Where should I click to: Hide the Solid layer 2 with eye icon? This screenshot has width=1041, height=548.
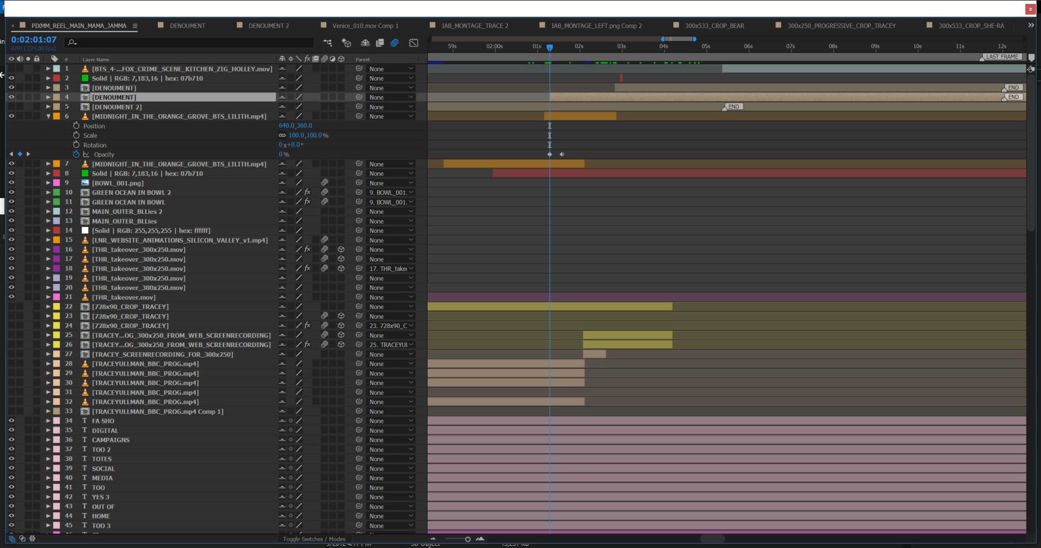(x=11, y=78)
